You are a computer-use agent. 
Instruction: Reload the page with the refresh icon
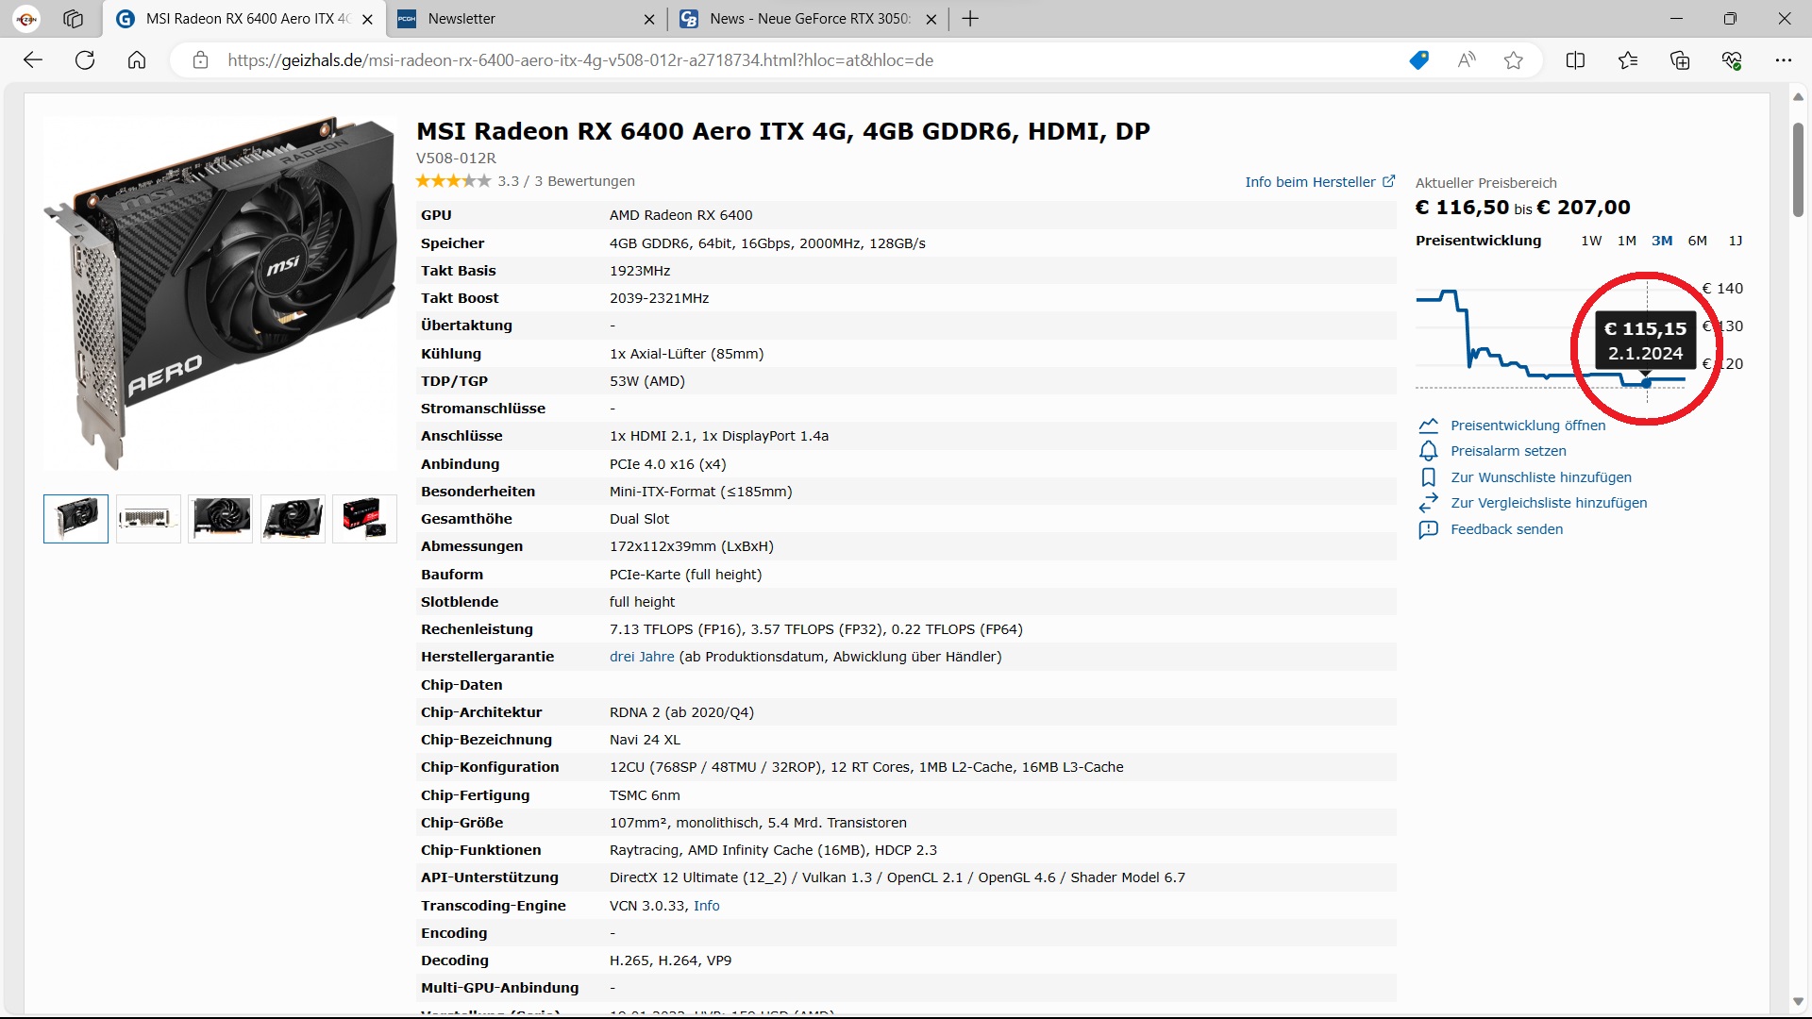pos(85,60)
